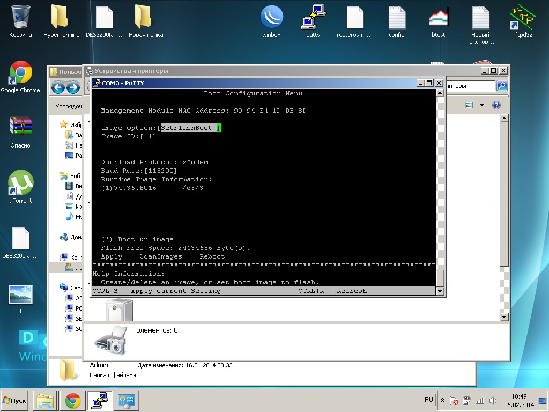Select Apply in the boot menu
The image size is (549, 412).
point(112,256)
